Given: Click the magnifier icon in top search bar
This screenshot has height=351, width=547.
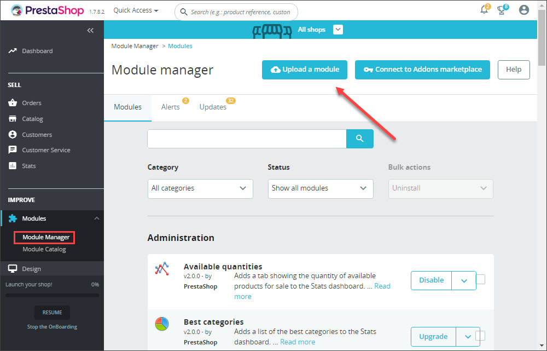Looking at the screenshot, I should pyautogui.click(x=183, y=12).
